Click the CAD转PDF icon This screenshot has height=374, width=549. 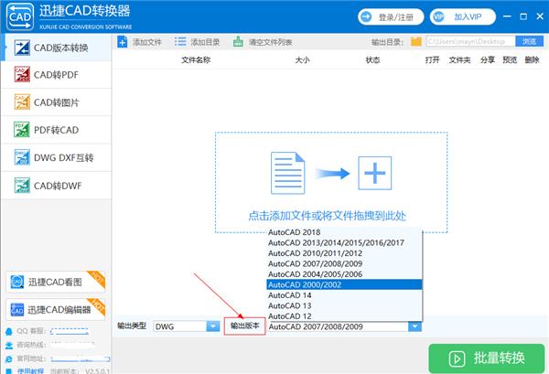click(22, 74)
